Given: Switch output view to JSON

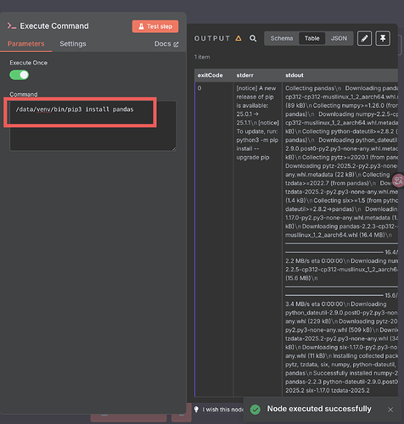Looking at the screenshot, I should pos(339,38).
